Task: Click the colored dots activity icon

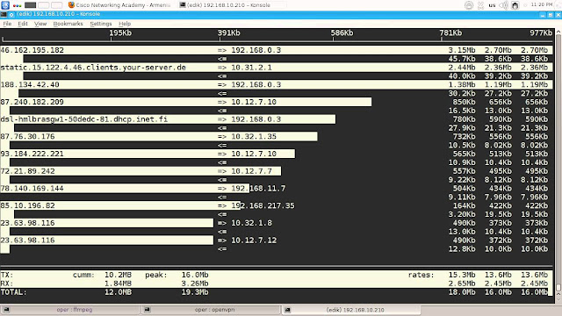Action: [17, 5]
